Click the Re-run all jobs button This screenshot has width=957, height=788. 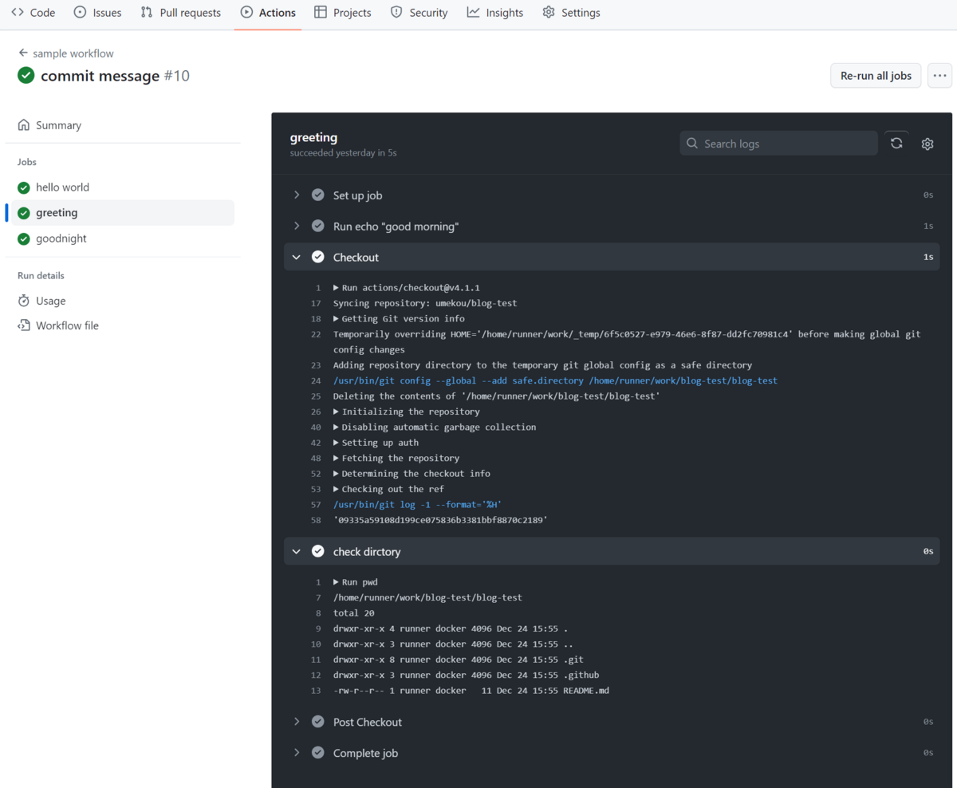click(x=875, y=75)
